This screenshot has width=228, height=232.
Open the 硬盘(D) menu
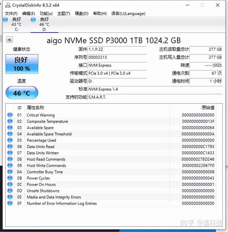tap(82, 14)
